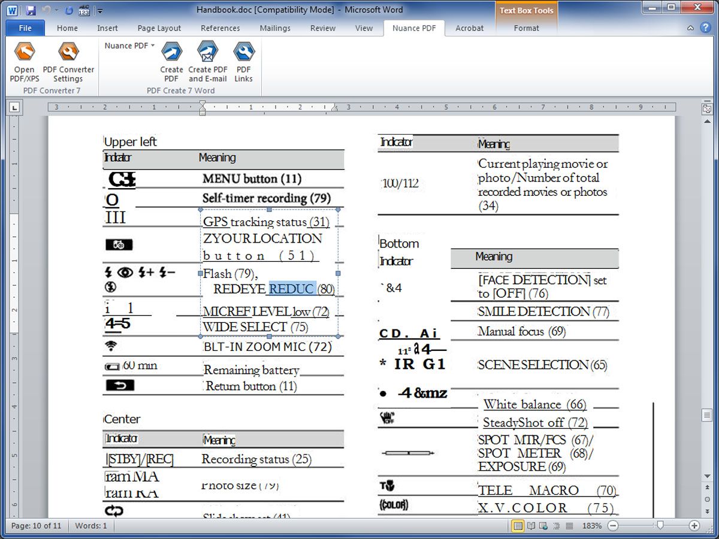Click SCENE SELECTION (65) text
The height and width of the screenshot is (539, 719).
pos(542,365)
